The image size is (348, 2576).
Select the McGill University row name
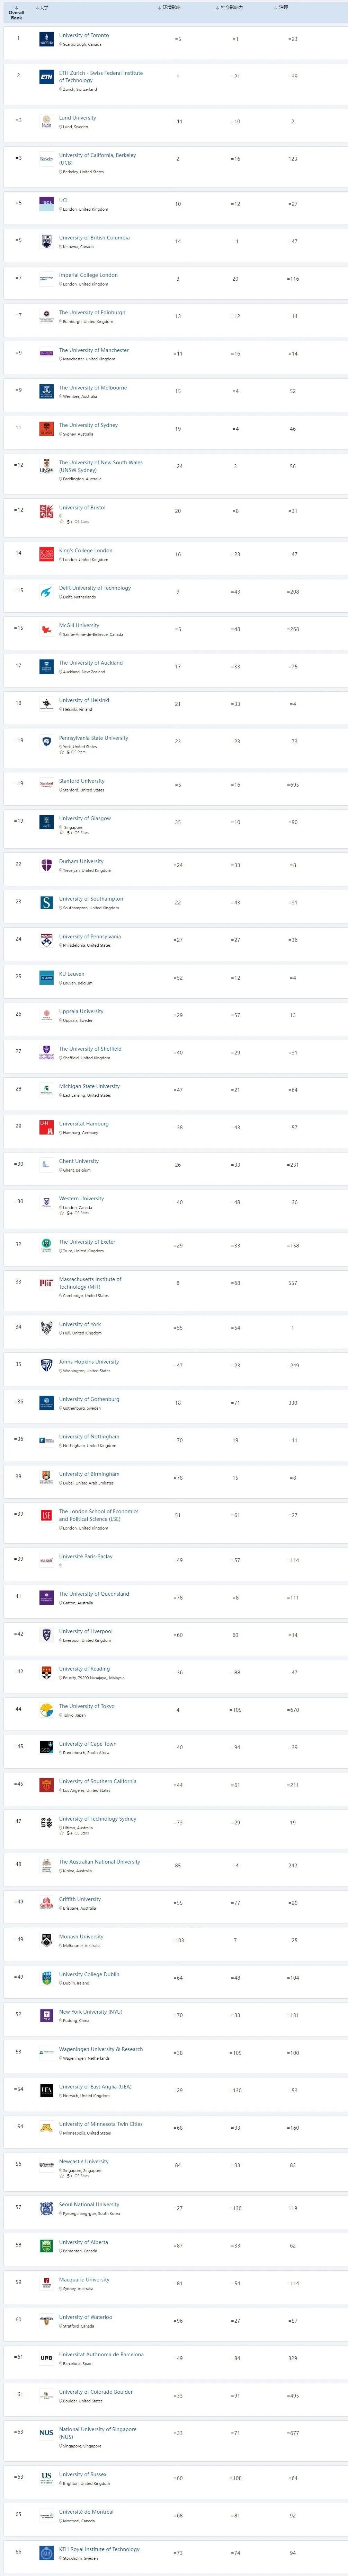tap(79, 625)
